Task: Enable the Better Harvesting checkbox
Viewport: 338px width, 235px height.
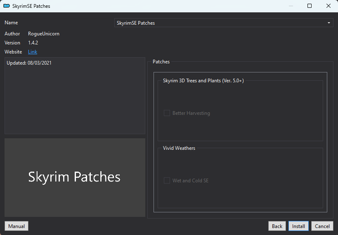Action: [167, 113]
